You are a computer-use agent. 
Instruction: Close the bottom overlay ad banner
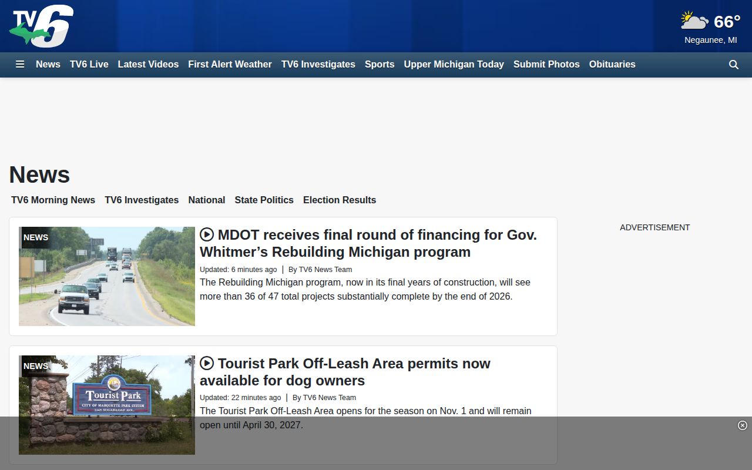coord(743,425)
